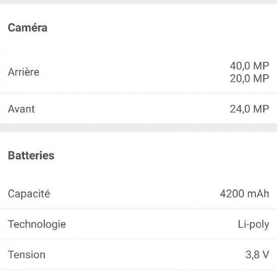Tap the Li-poly technology value

(x=253, y=224)
